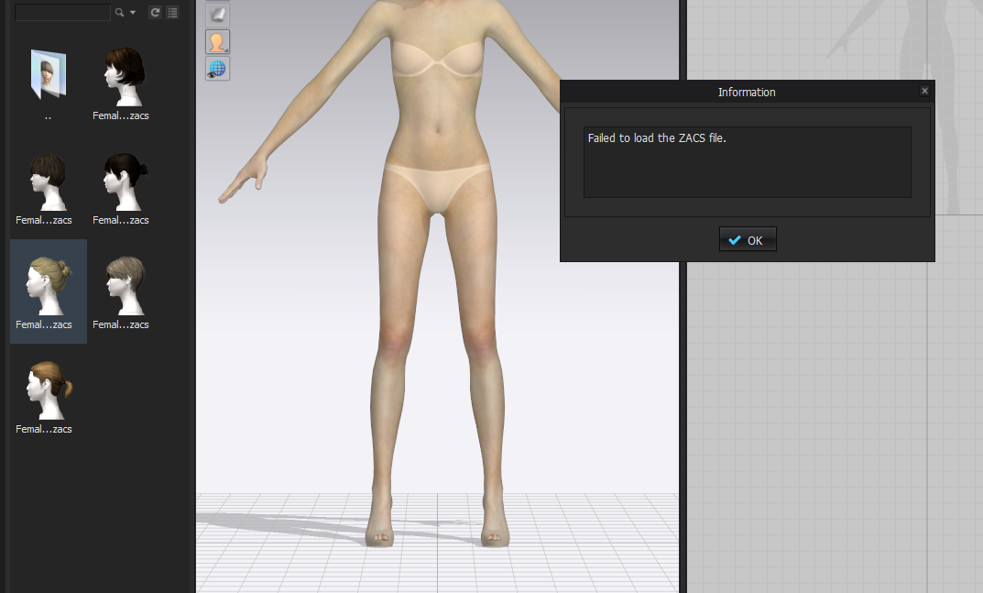Click the garment display icon in viewport
The width and height of the screenshot is (983, 593).
[217, 14]
